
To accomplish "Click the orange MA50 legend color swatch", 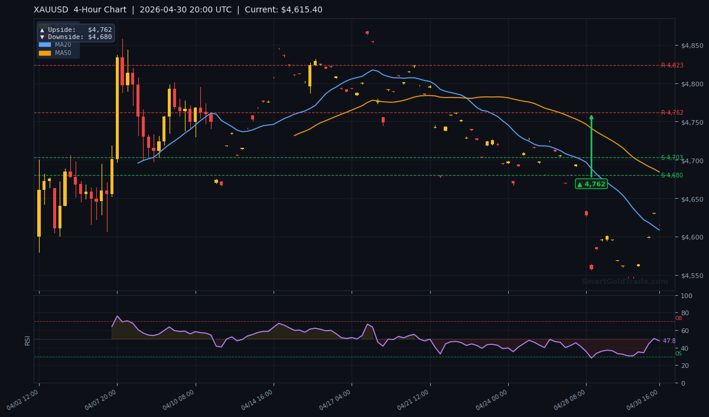I will (45, 53).
